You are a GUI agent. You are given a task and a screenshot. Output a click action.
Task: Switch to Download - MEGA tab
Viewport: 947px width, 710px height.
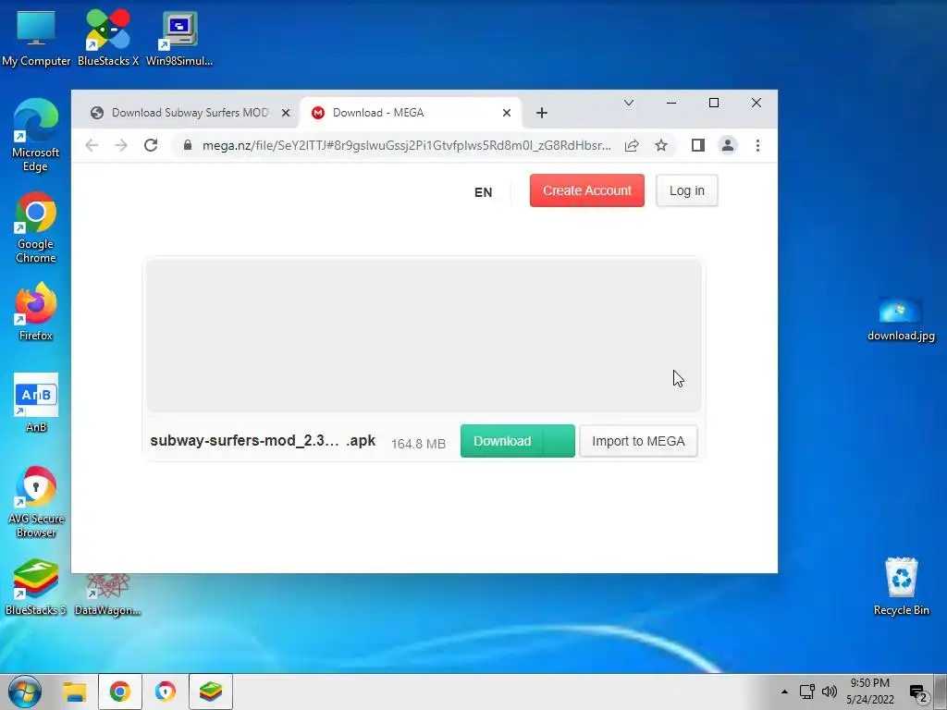point(410,113)
